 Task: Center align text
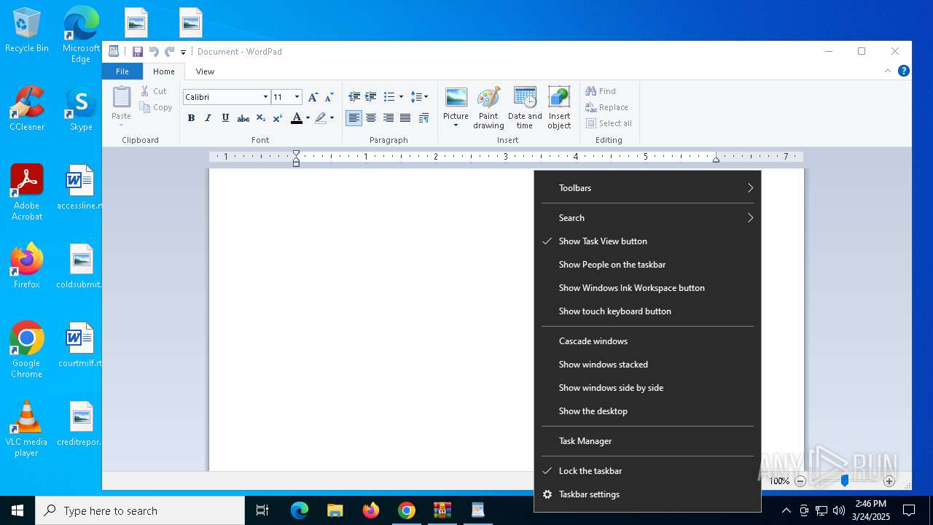point(371,118)
